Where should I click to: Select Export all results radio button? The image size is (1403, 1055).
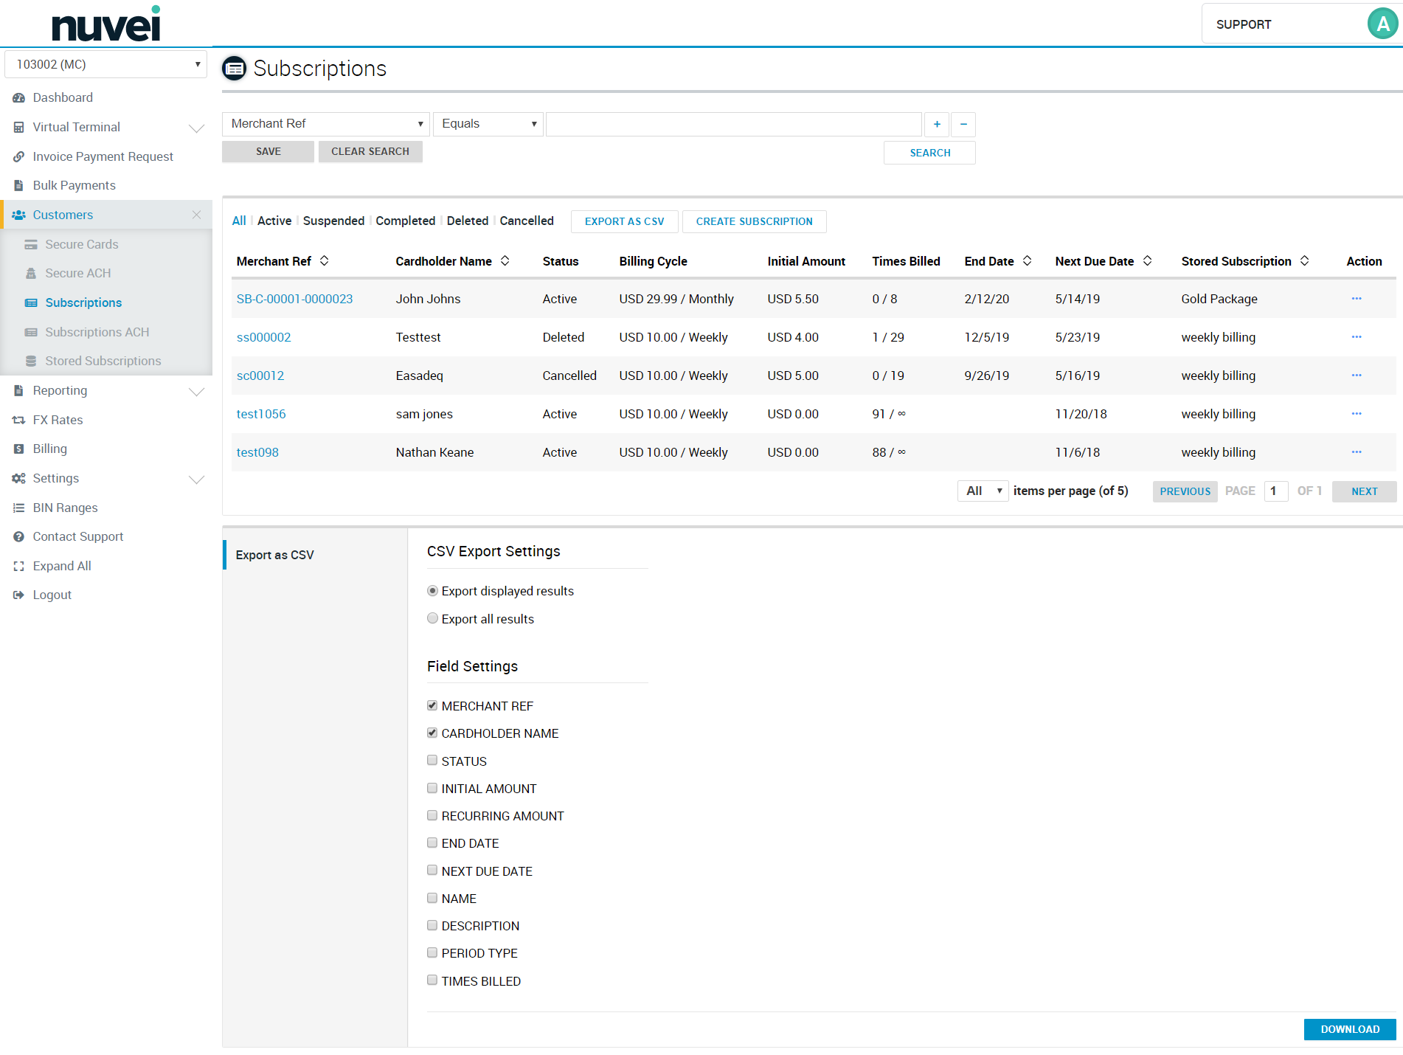433,619
